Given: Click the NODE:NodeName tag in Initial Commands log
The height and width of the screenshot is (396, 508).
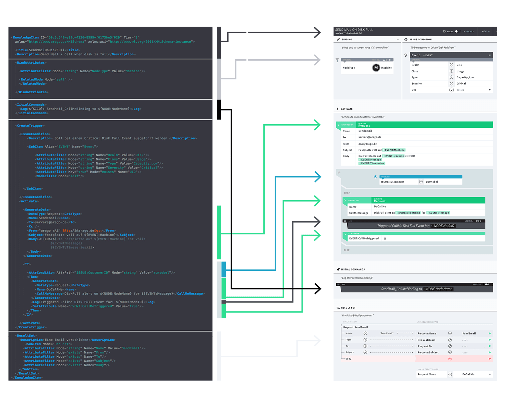Looking at the screenshot, I should [x=438, y=289].
